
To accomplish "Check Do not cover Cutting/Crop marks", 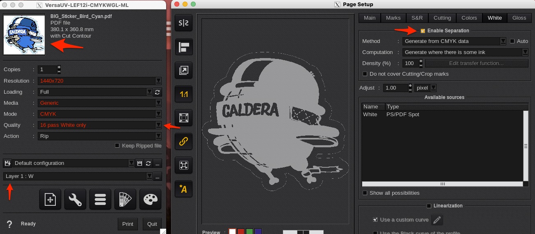I will click(365, 74).
